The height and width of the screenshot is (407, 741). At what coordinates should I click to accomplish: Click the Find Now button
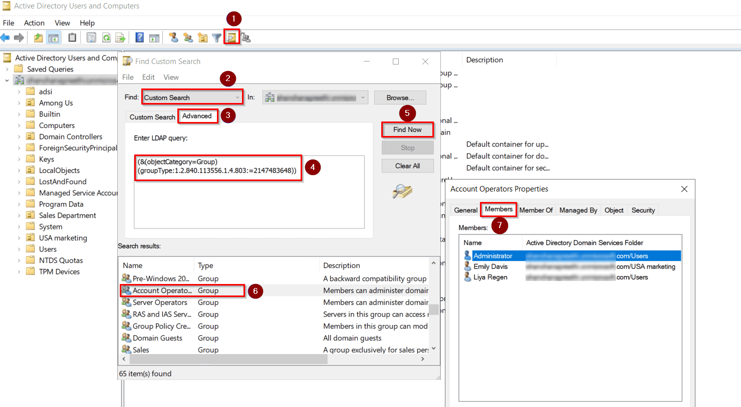(x=407, y=129)
